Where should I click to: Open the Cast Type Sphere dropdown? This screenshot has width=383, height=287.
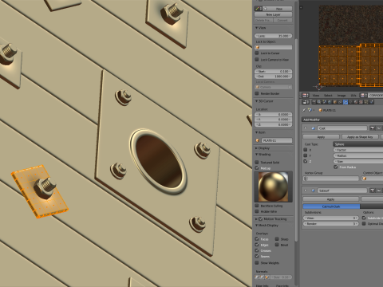pyautogui.click(x=358, y=144)
